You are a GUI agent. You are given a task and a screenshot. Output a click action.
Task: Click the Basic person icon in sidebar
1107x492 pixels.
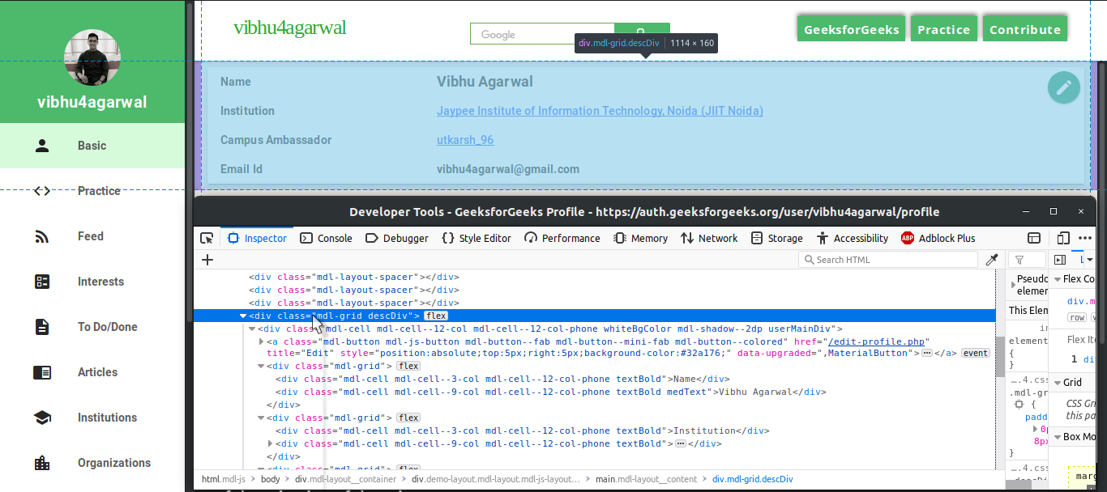click(x=42, y=146)
